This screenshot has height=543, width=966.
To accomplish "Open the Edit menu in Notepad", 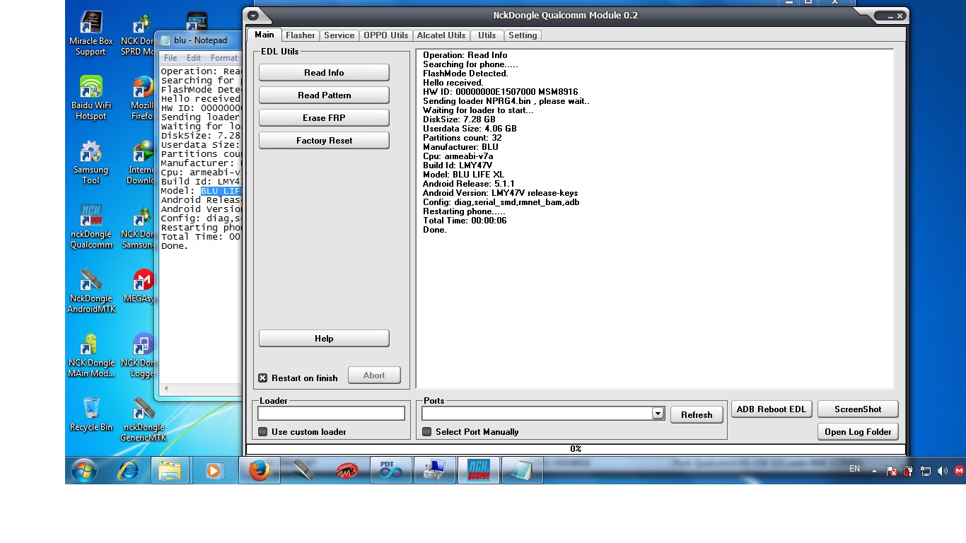I will click(194, 58).
